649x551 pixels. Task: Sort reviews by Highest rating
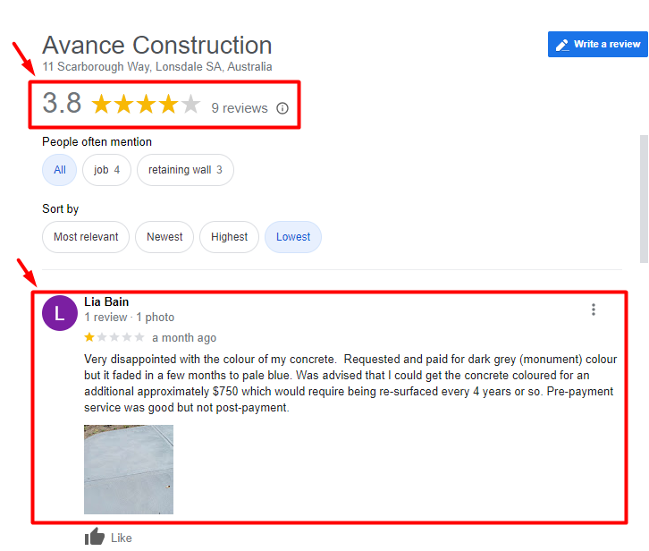(230, 237)
